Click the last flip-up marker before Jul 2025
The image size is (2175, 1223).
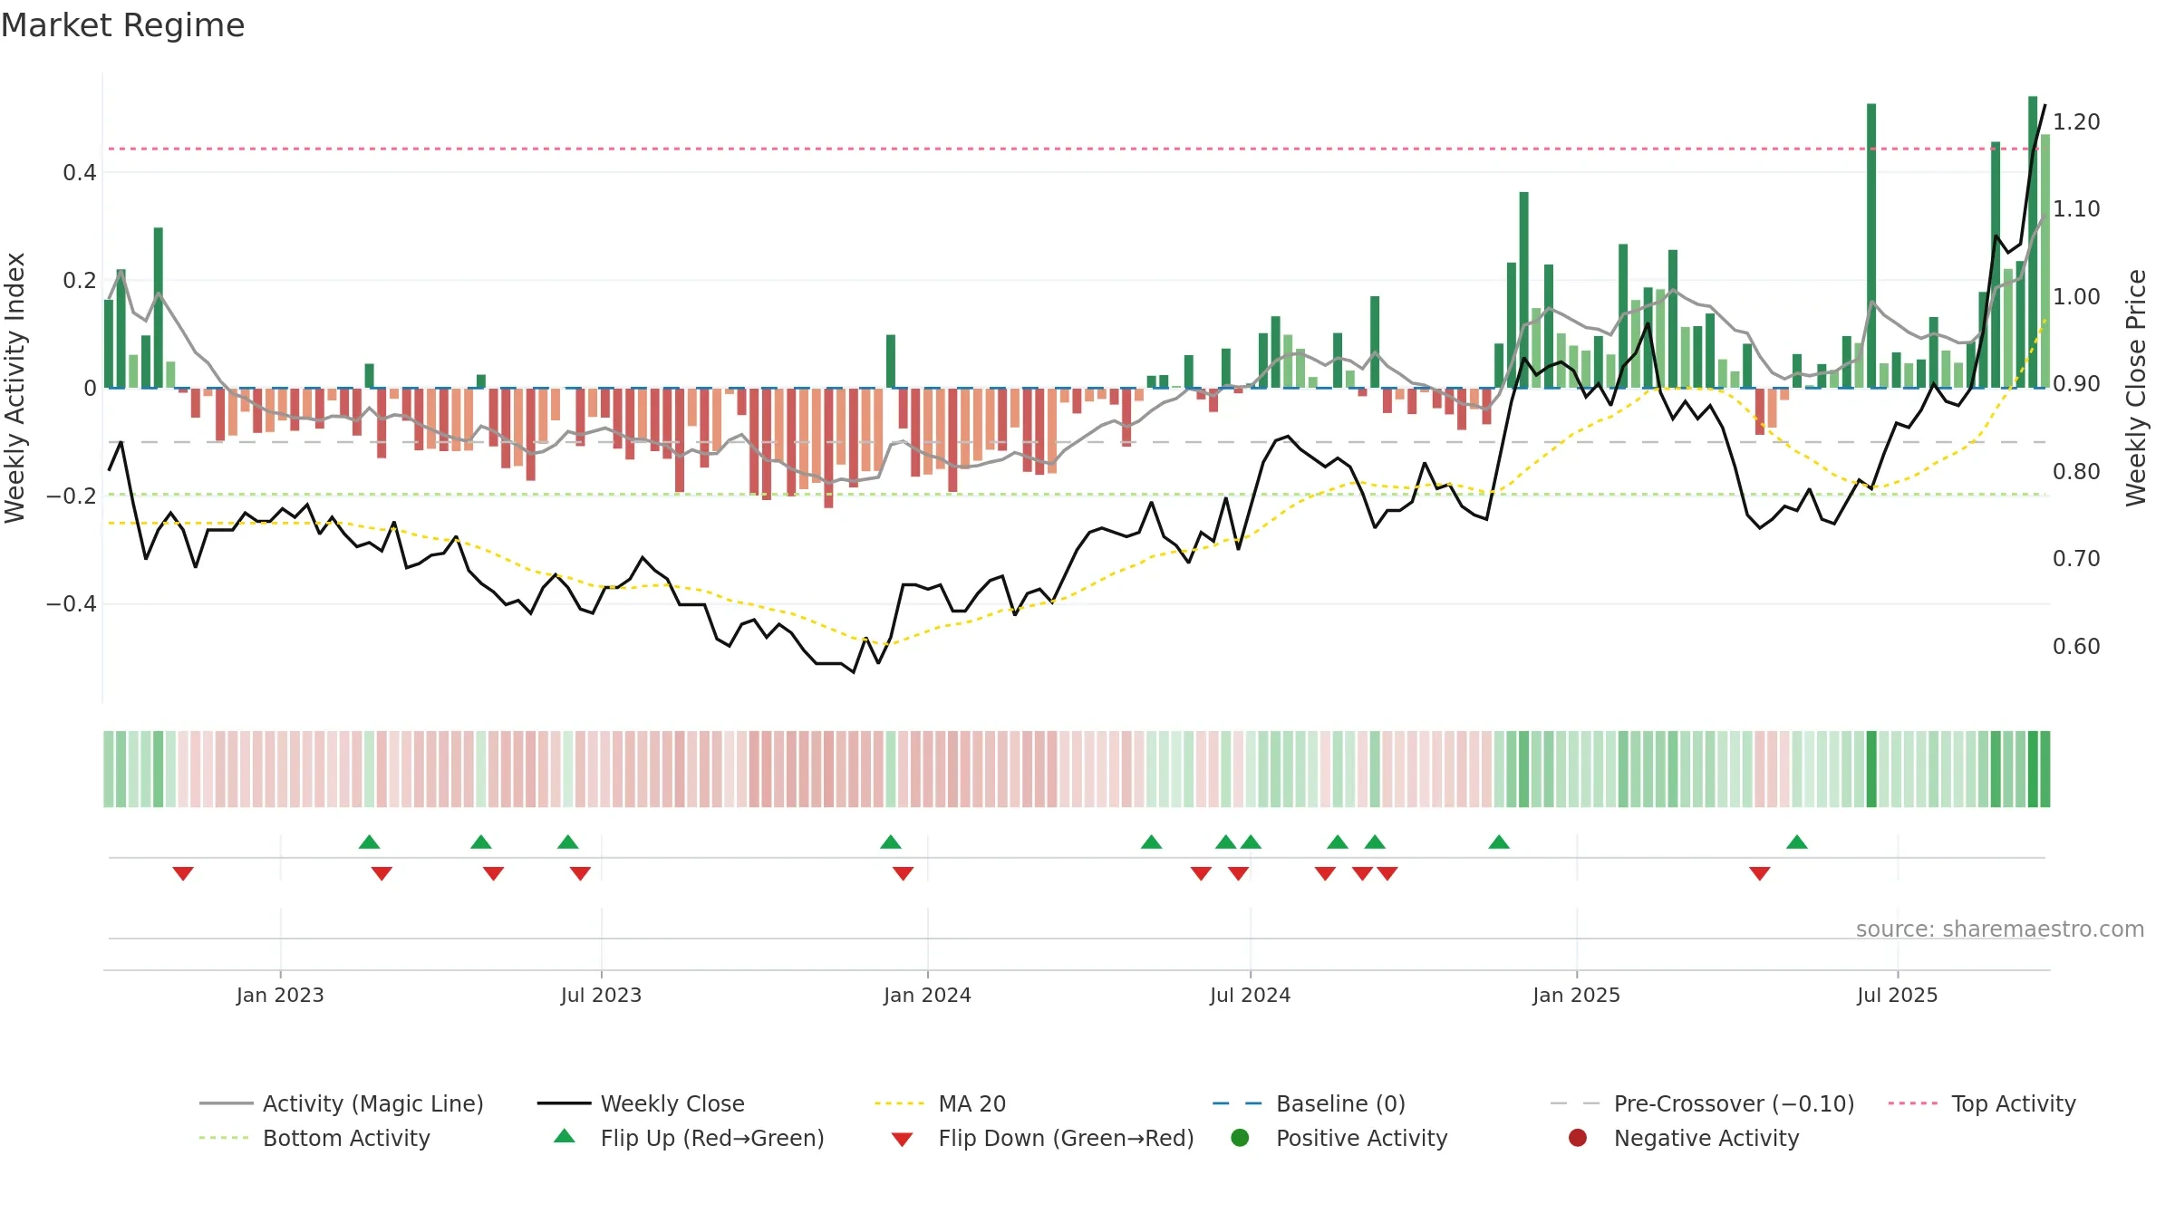click(x=1797, y=843)
